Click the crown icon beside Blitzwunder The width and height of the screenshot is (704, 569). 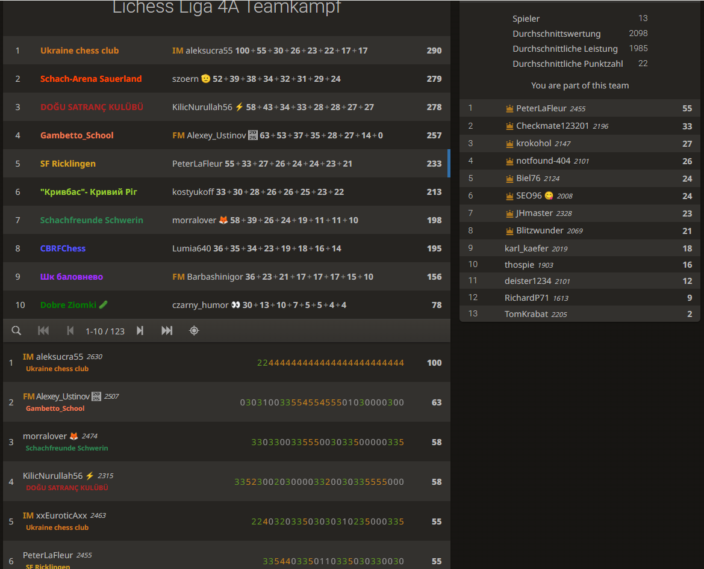(x=509, y=231)
